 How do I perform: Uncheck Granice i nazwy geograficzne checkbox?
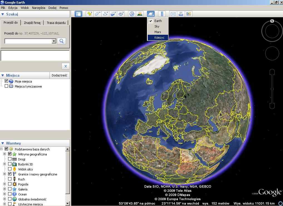click(x=10, y=174)
